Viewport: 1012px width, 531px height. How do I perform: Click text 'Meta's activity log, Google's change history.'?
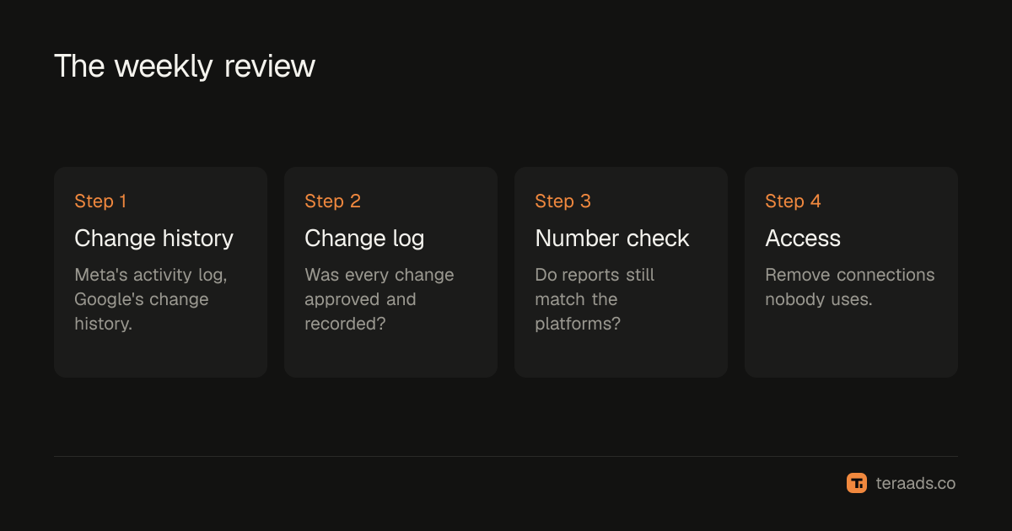151,299
